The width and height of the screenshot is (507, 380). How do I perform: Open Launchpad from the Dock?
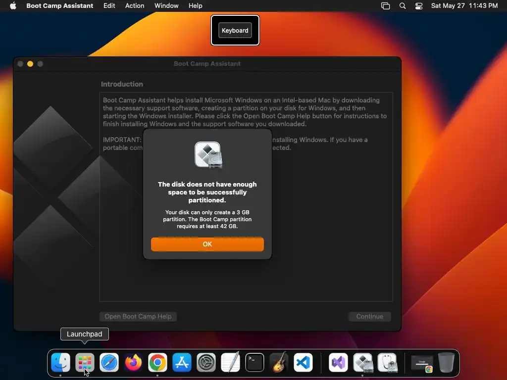[x=85, y=362]
